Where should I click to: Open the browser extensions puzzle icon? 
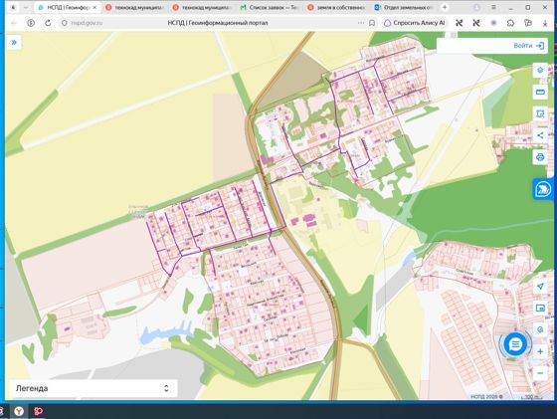[510, 23]
